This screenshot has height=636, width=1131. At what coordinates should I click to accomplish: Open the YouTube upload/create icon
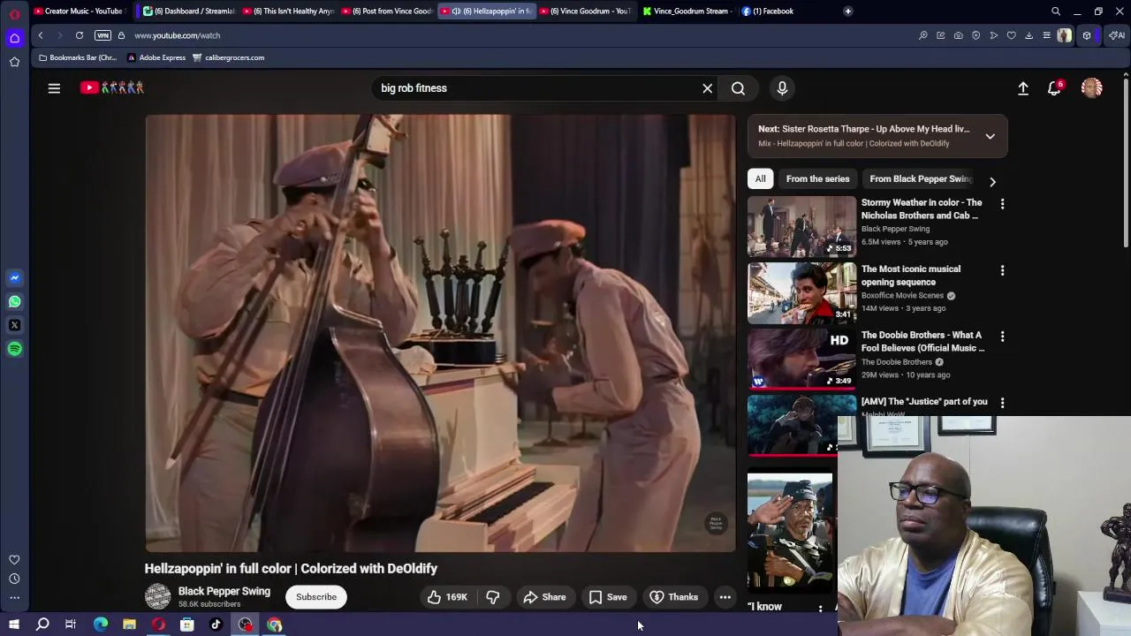coord(1023,88)
